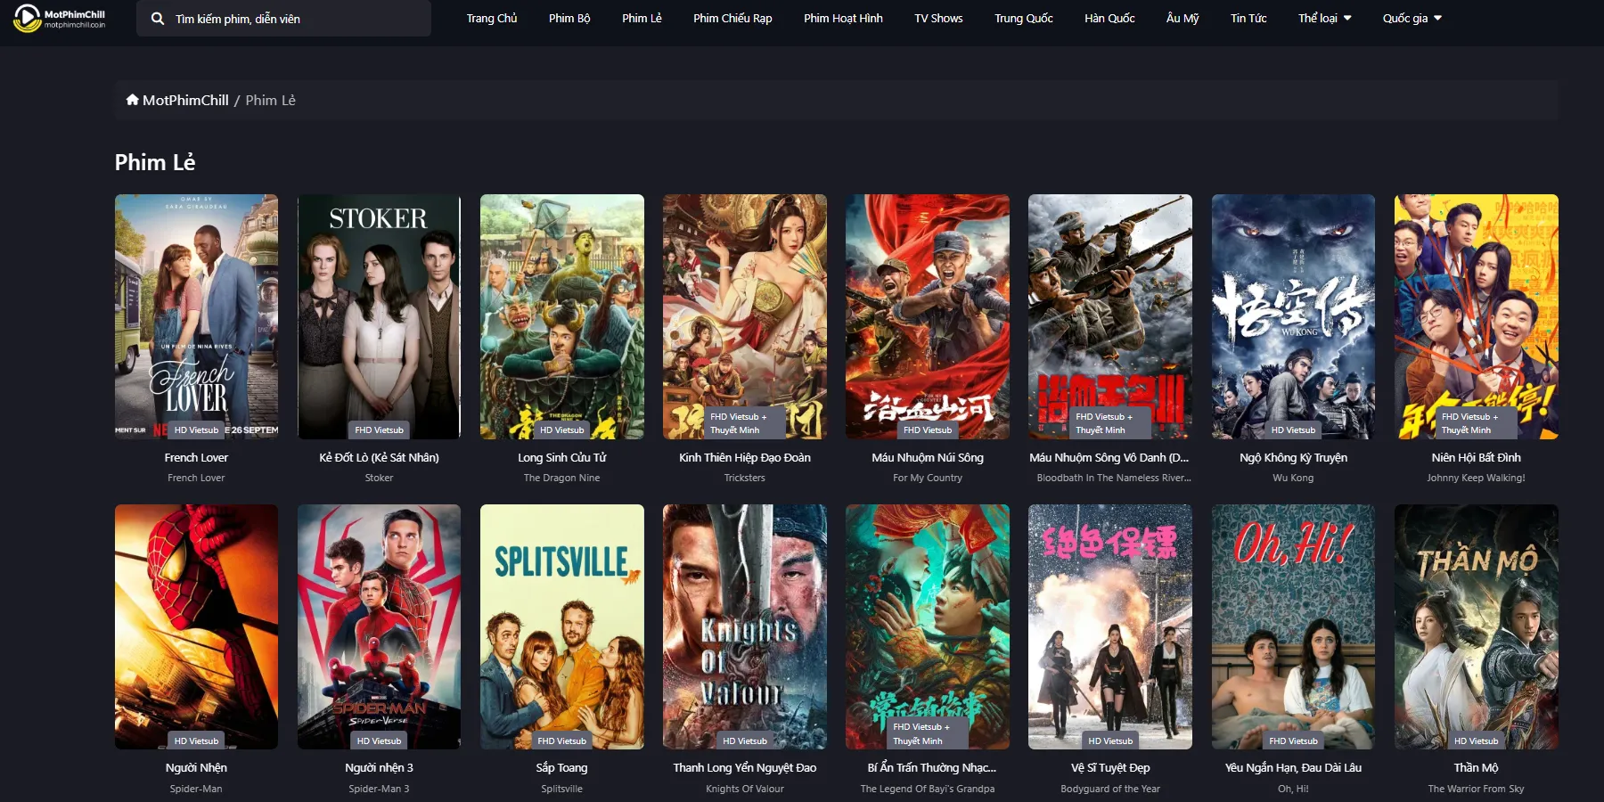This screenshot has height=802, width=1604.
Task: Expand the Quốc gia dropdown
Action: (1412, 18)
